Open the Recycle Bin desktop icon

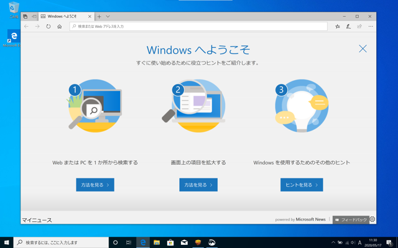click(x=14, y=10)
